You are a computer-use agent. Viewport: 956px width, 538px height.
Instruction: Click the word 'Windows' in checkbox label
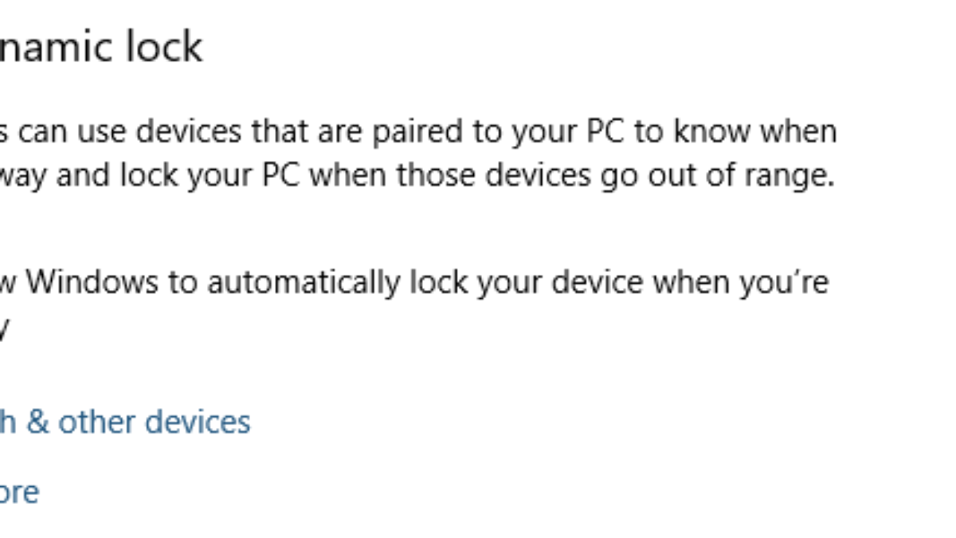(x=92, y=282)
